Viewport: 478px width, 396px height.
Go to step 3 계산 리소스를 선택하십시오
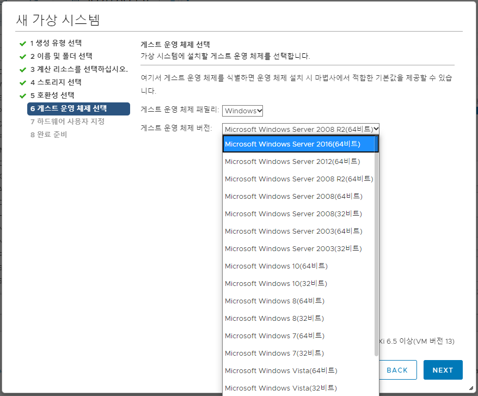click(79, 69)
